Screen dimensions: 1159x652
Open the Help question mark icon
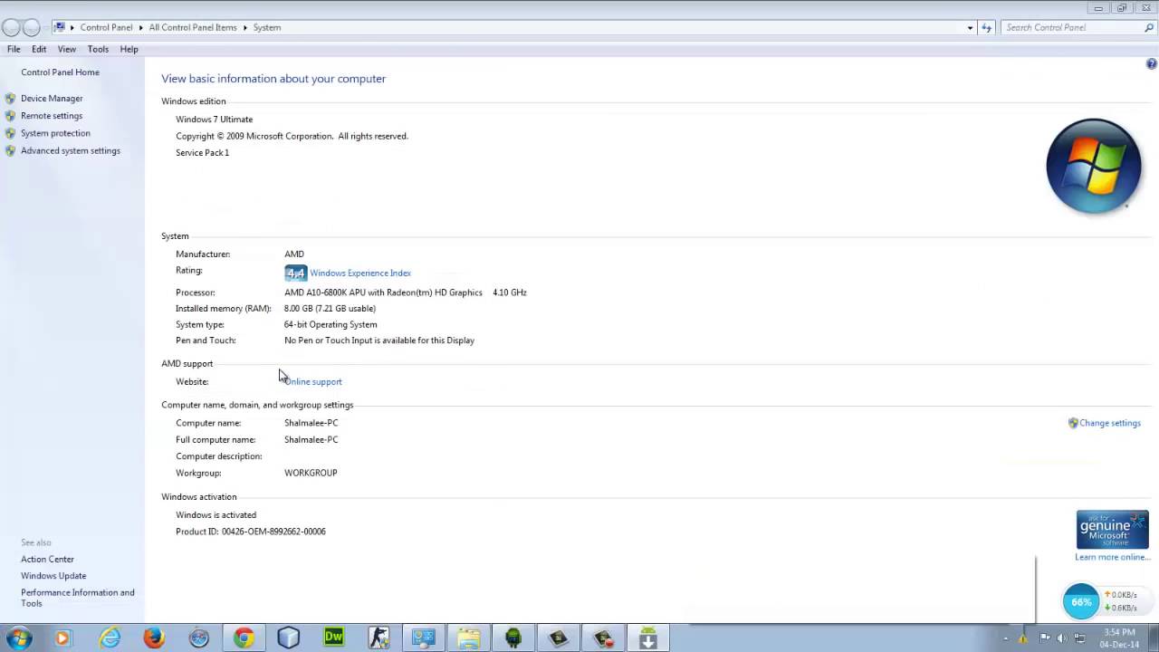click(x=1151, y=63)
